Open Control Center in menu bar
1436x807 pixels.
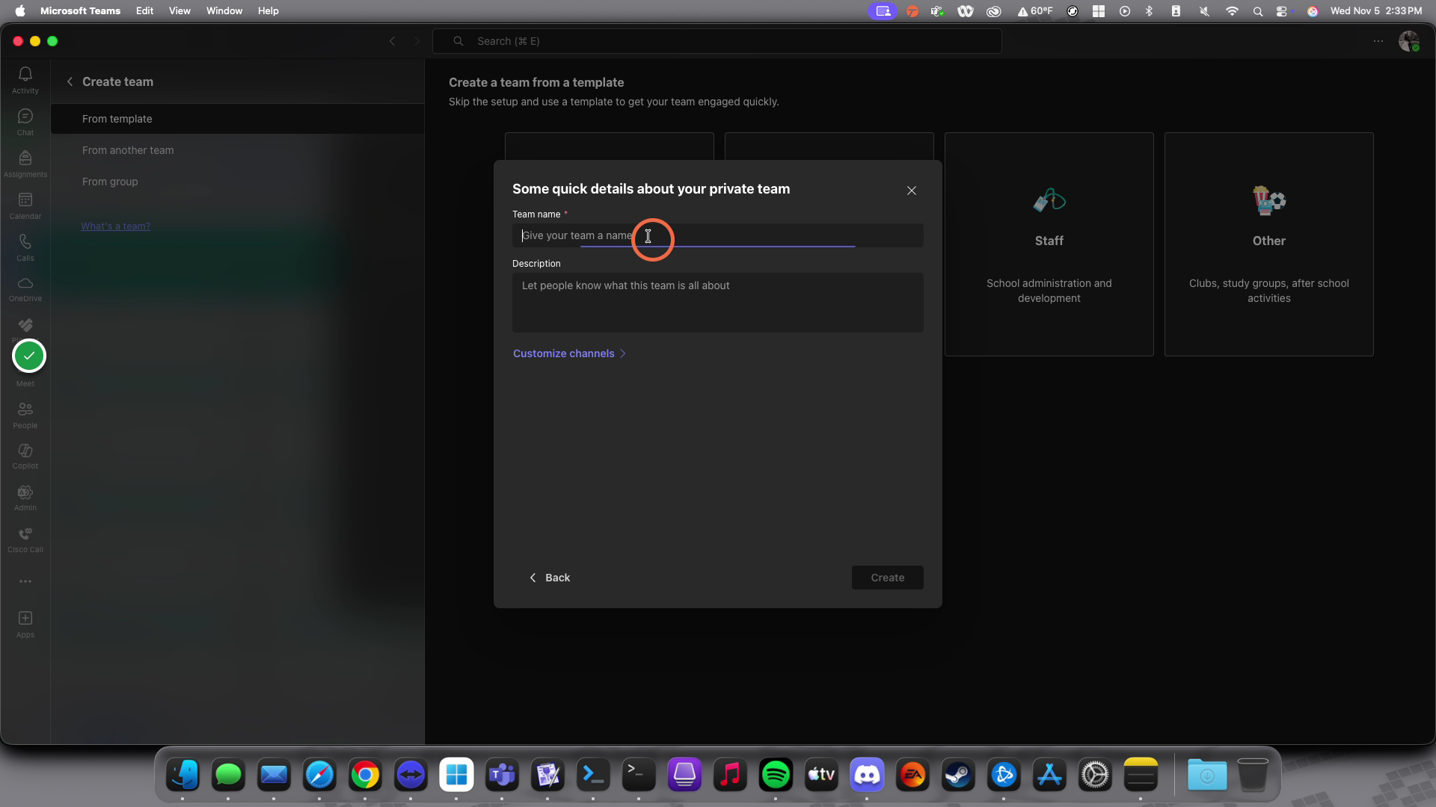(1282, 11)
